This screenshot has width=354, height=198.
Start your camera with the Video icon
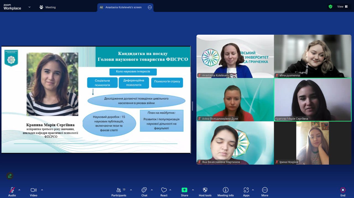click(x=33, y=190)
